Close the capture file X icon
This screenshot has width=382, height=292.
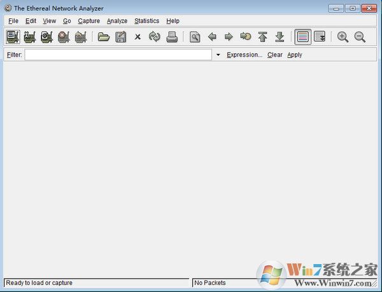138,37
